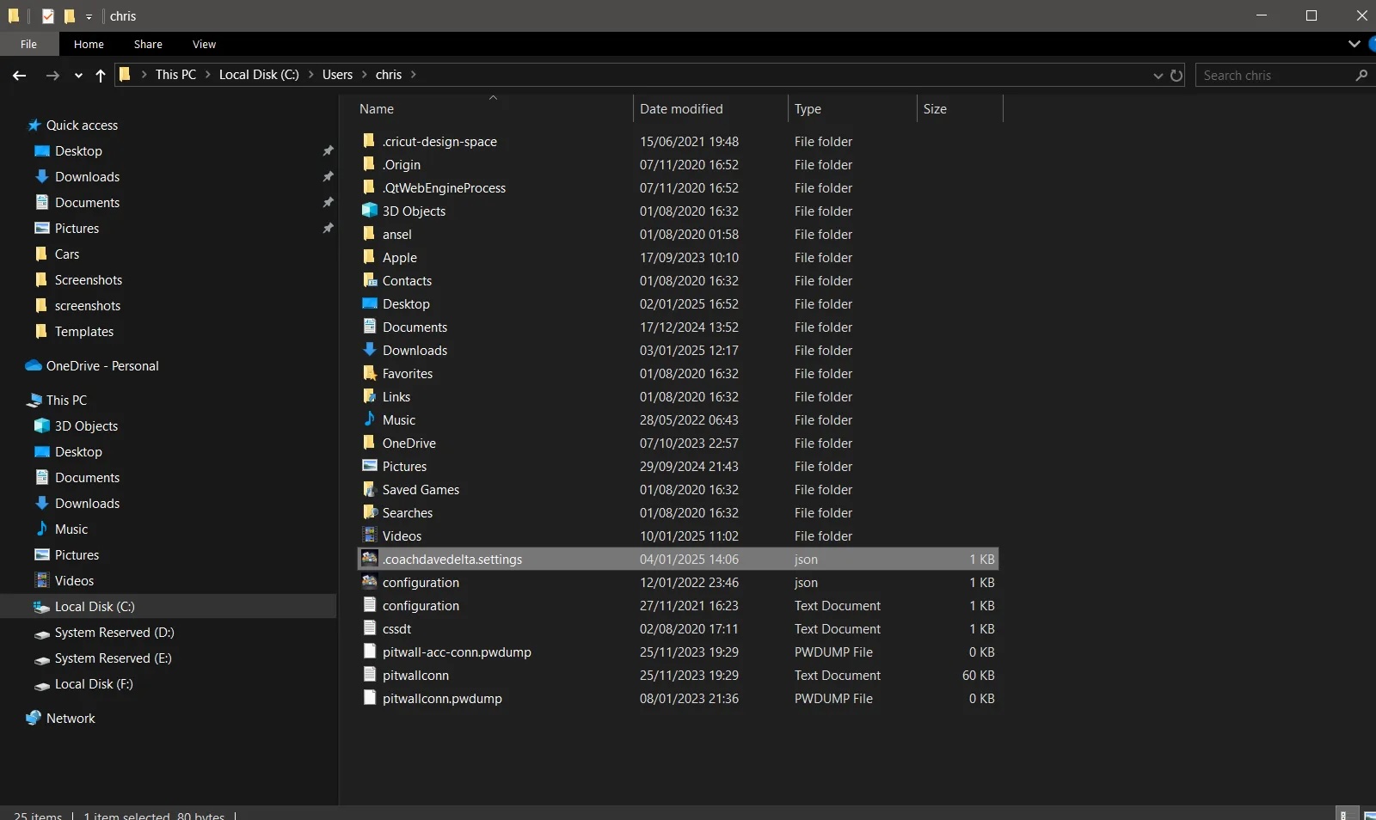Open recent locations dropdown arrow
The image size is (1376, 820).
78,76
